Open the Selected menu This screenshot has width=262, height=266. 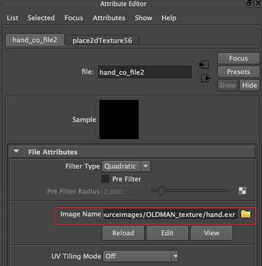[41, 18]
